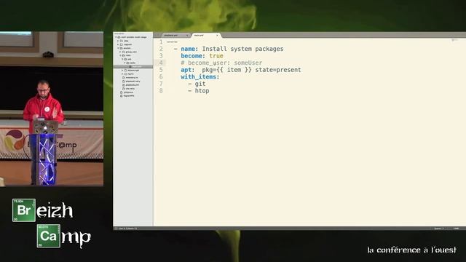Close the main.yml tab with its x

click(x=217, y=36)
